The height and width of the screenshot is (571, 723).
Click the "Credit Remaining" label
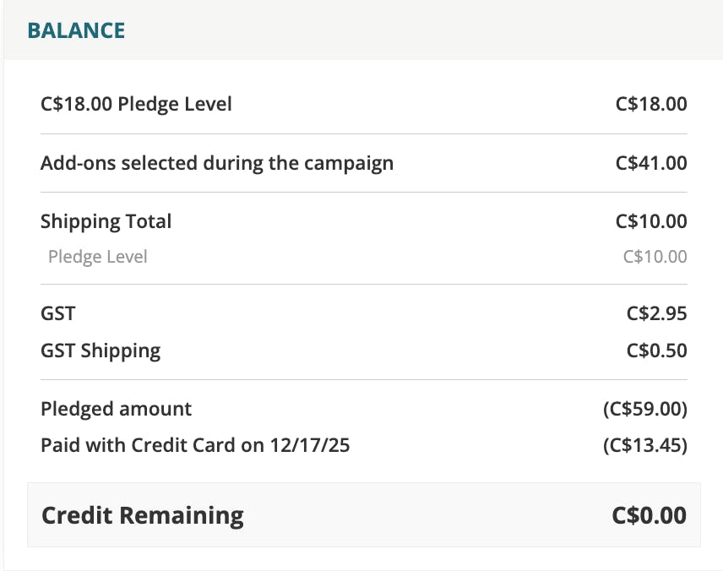pyautogui.click(x=142, y=515)
